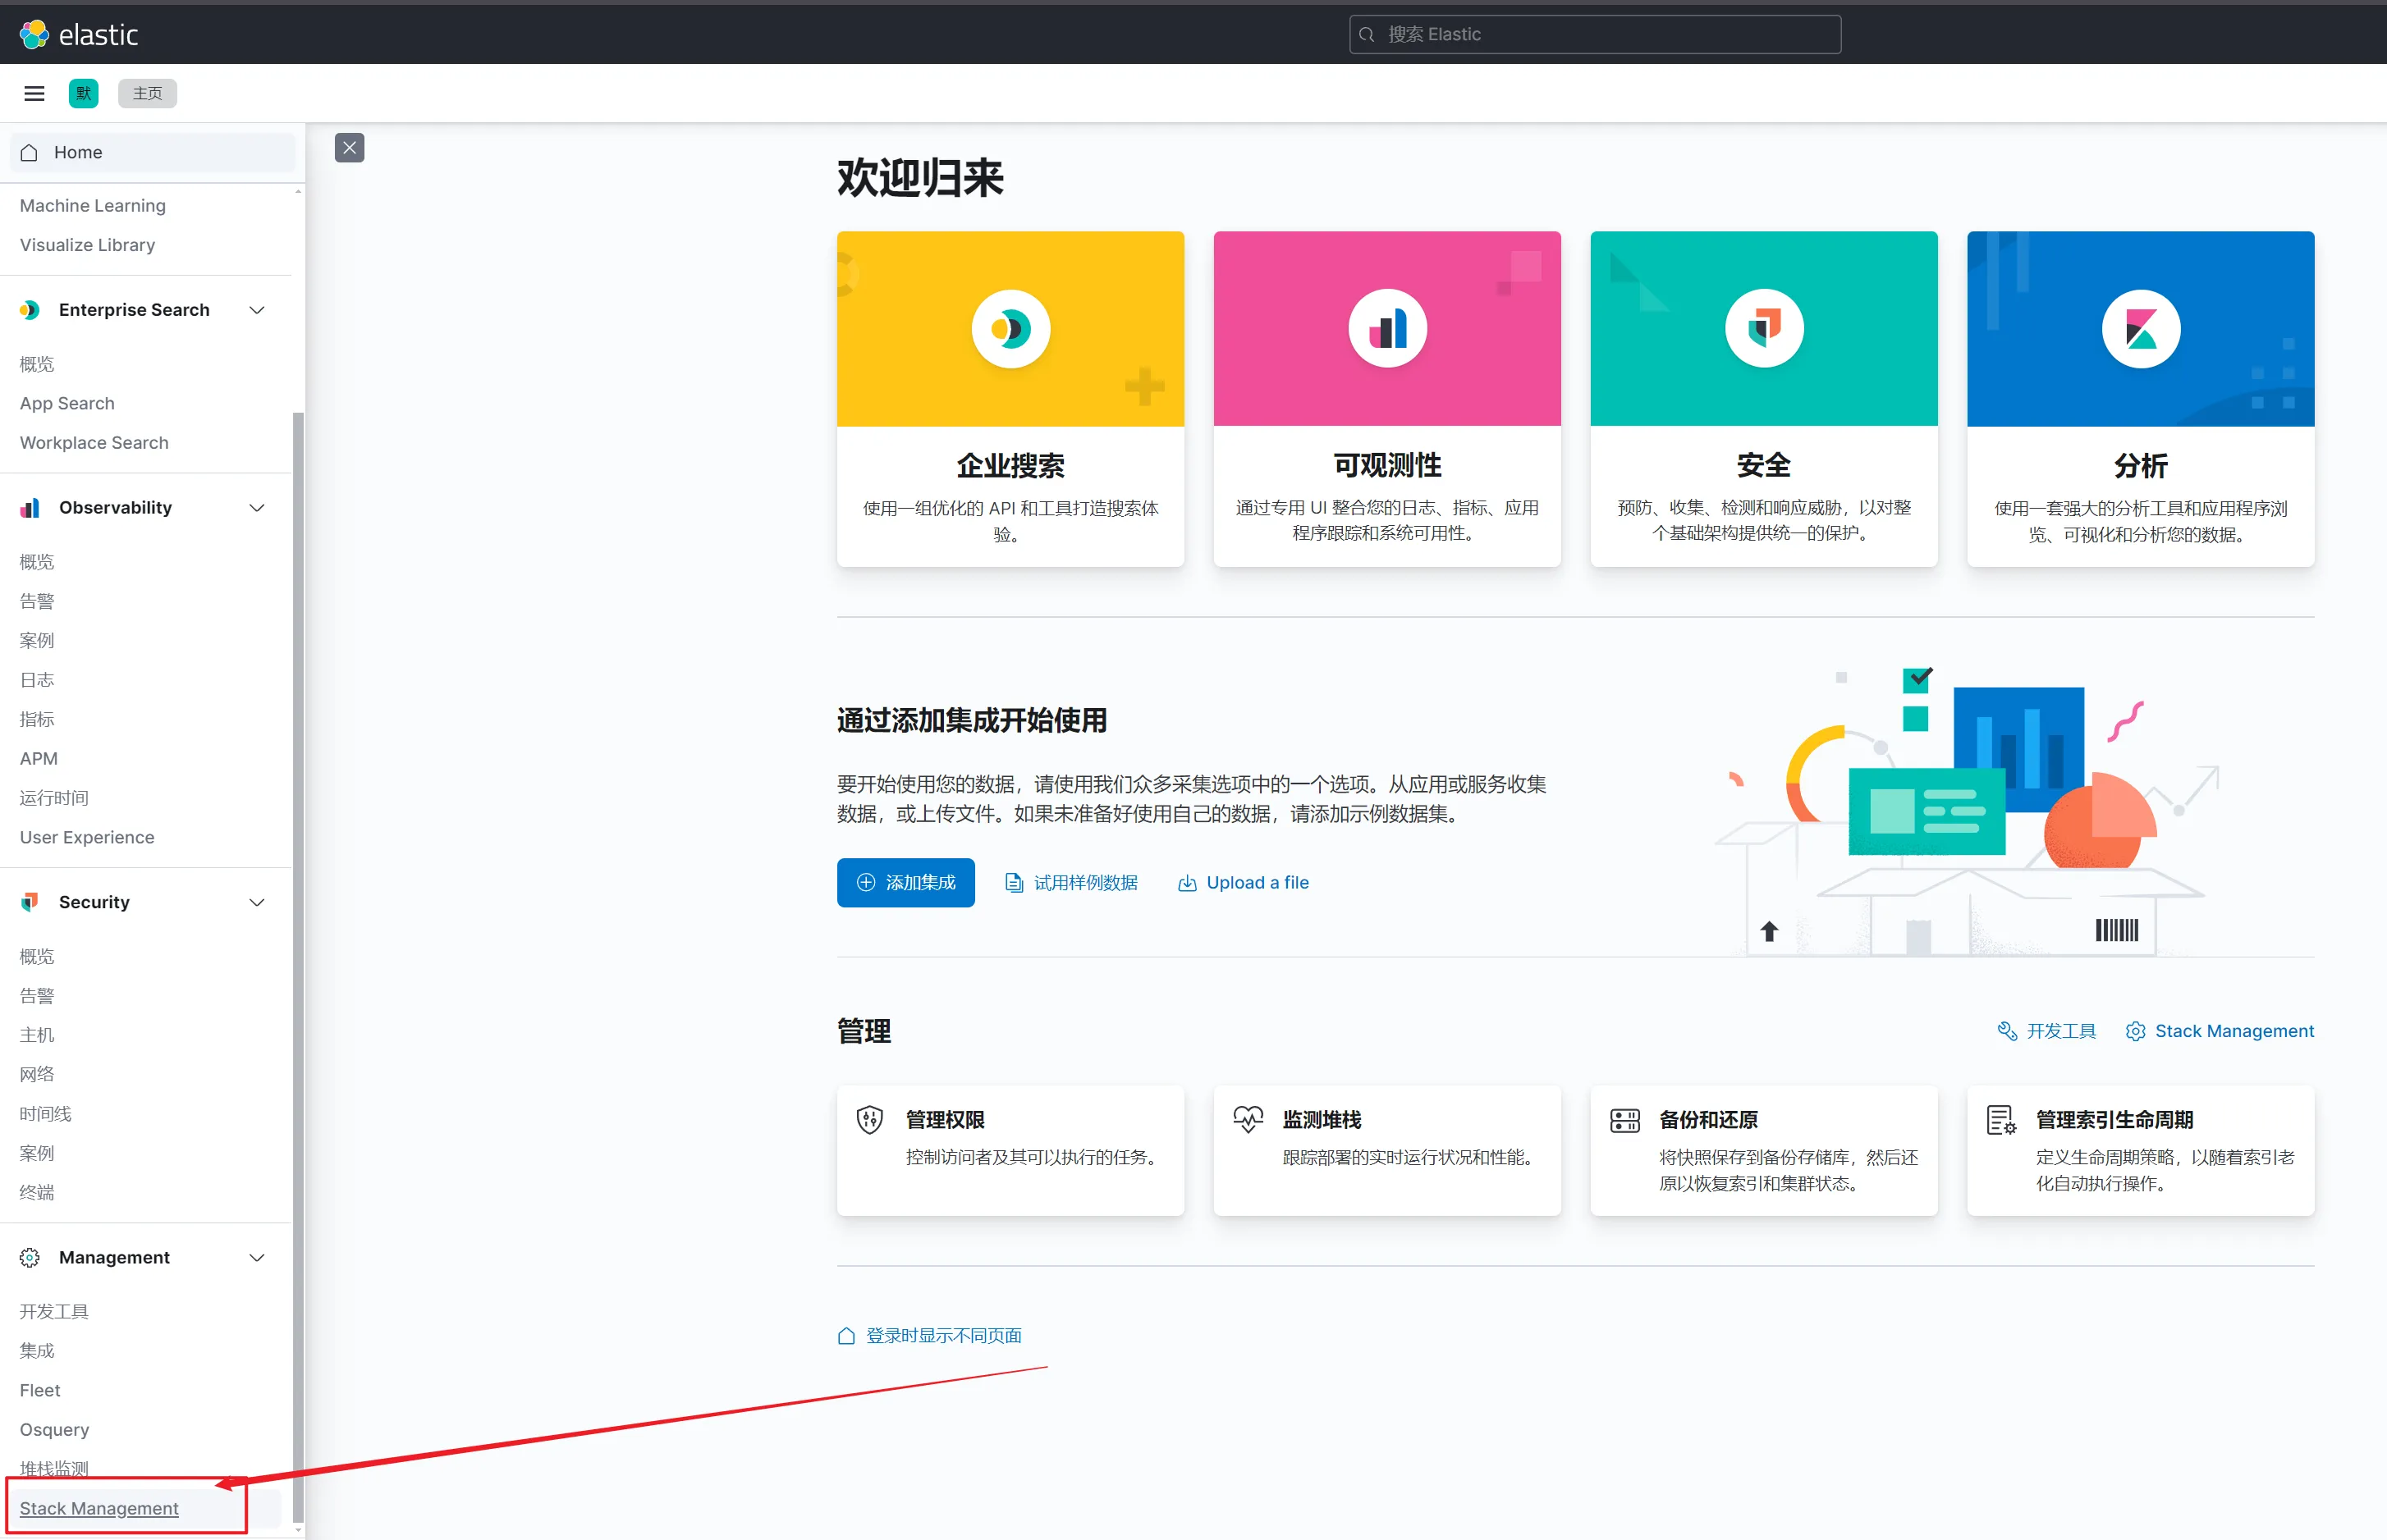Image resolution: width=2387 pixels, height=1540 pixels.
Task: Collapse the Management nav section
Action: coord(257,1257)
